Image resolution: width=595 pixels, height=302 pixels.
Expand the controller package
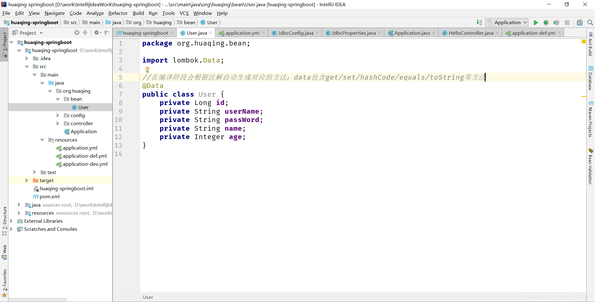[58, 123]
